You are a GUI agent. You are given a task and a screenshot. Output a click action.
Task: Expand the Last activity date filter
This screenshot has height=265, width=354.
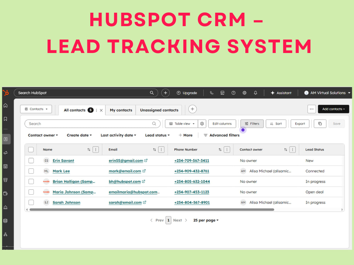click(118, 135)
